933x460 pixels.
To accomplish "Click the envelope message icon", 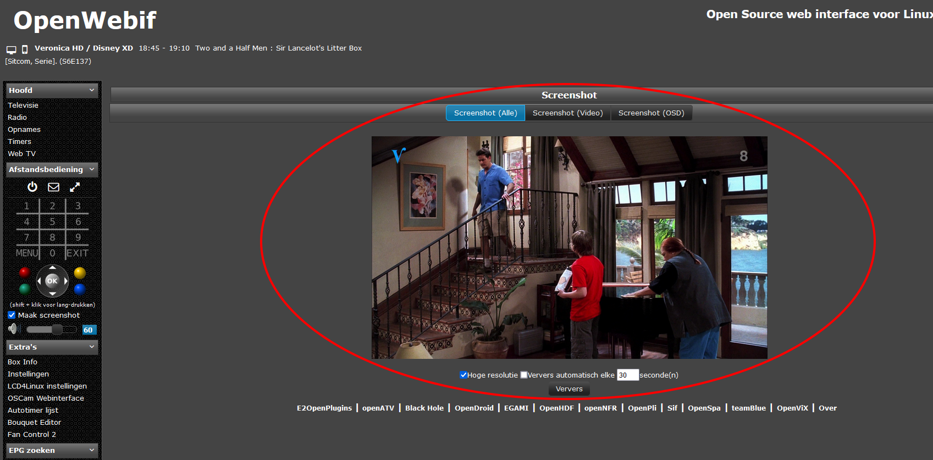I will pyautogui.click(x=53, y=187).
